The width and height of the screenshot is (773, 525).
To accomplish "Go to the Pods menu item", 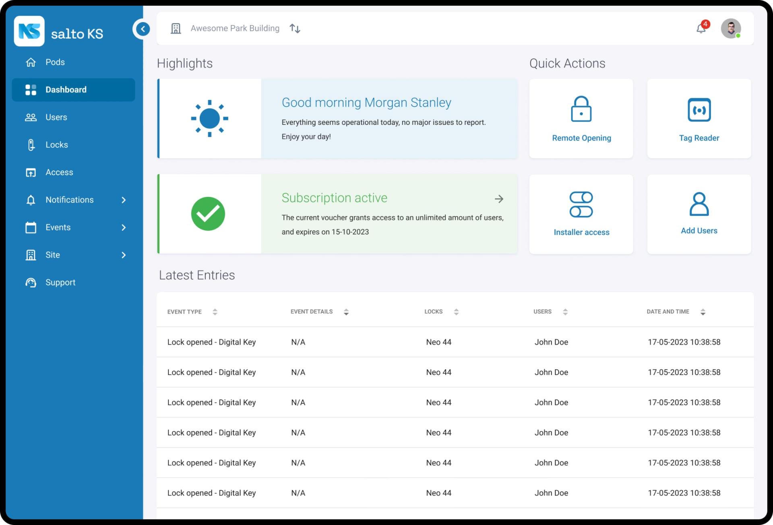I will (55, 62).
